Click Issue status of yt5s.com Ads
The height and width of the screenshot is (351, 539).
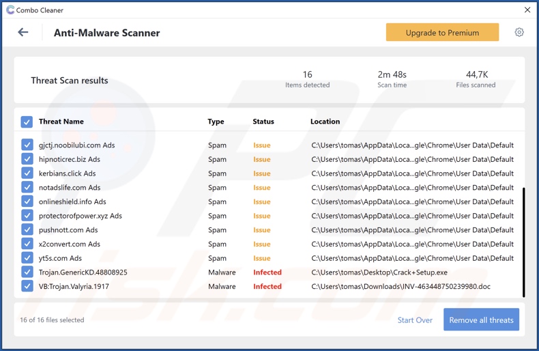(x=262, y=258)
